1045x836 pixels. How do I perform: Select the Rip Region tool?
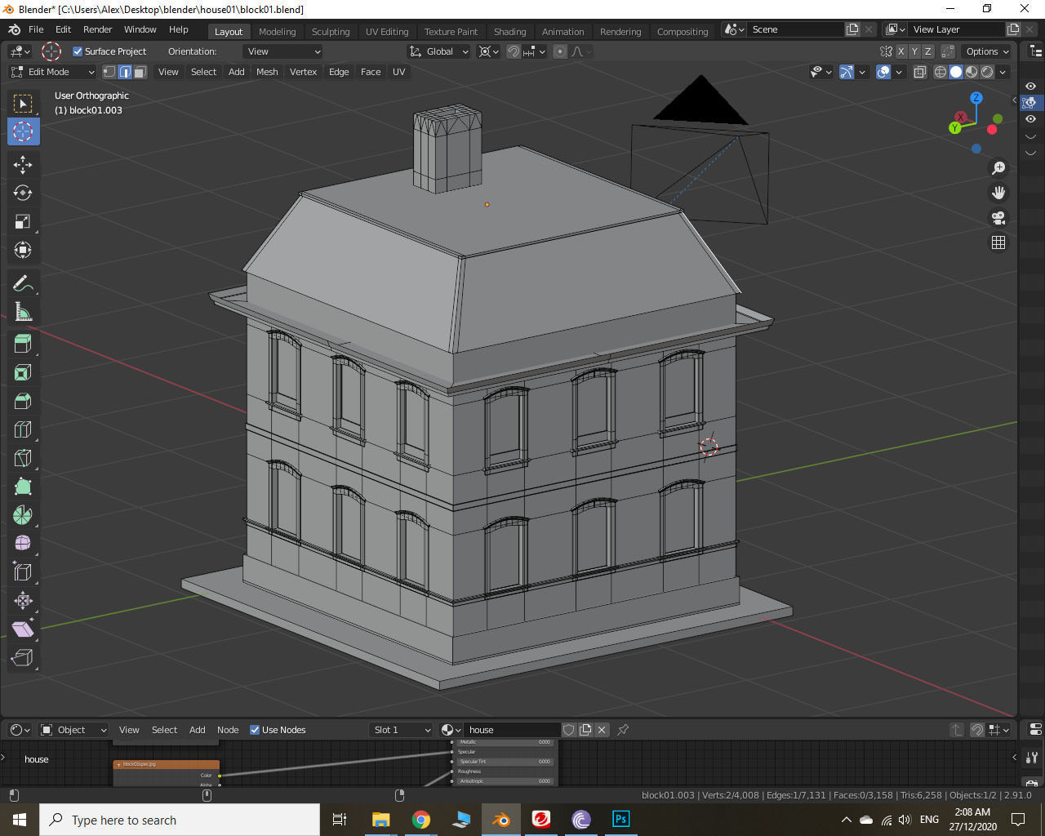click(23, 658)
